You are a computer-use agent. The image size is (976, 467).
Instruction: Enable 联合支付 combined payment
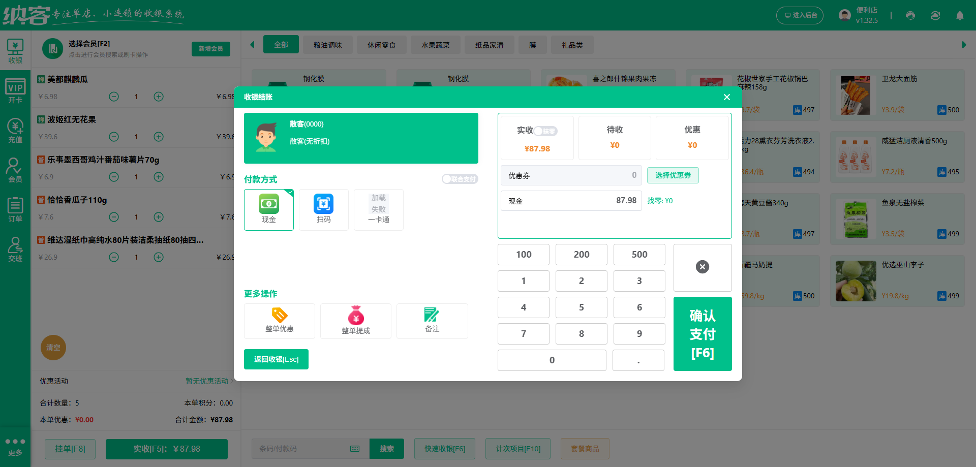click(460, 179)
